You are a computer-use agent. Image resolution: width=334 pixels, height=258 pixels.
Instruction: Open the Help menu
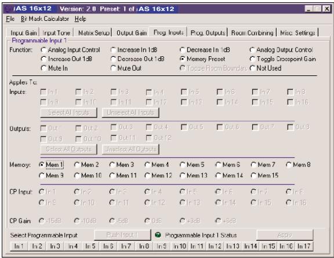[80, 19]
